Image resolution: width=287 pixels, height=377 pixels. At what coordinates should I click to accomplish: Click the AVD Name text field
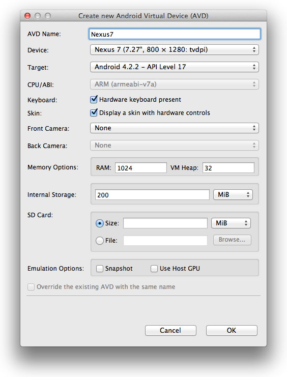pos(175,34)
